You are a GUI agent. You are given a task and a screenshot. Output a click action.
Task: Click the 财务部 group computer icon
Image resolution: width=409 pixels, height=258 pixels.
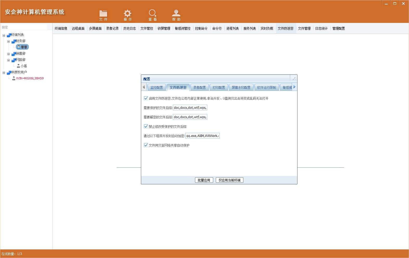point(14,41)
